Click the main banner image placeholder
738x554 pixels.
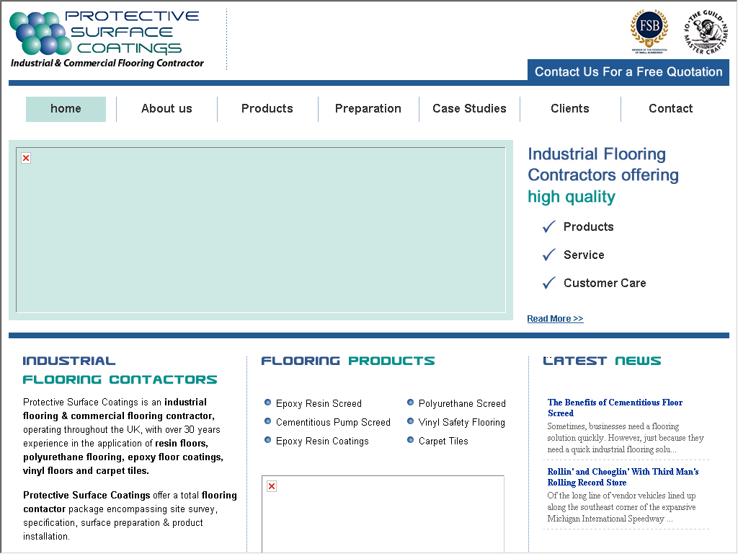[x=261, y=230]
